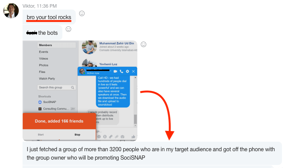Click the Stop button
The height and width of the screenshot is (168, 285).
point(77,135)
